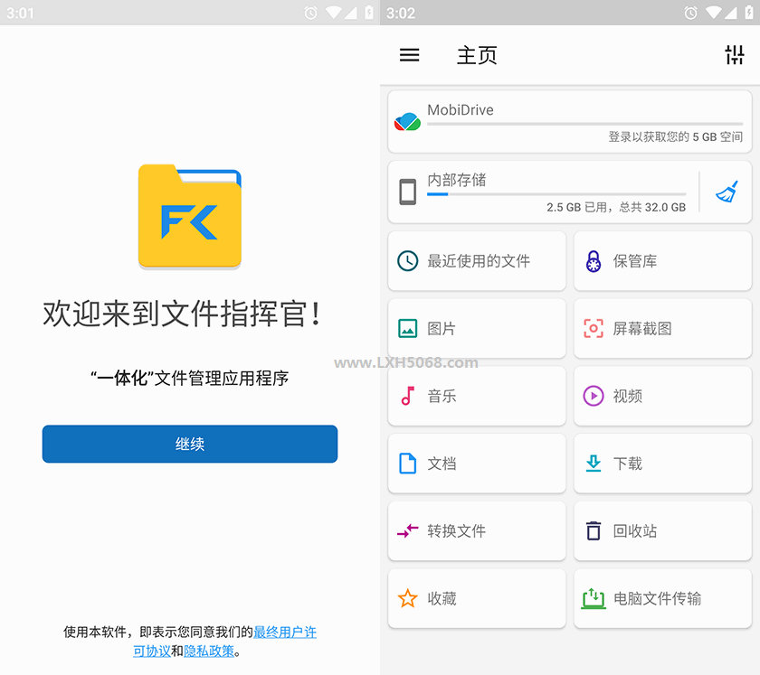Tap the star icon for 收藏

coord(408,598)
